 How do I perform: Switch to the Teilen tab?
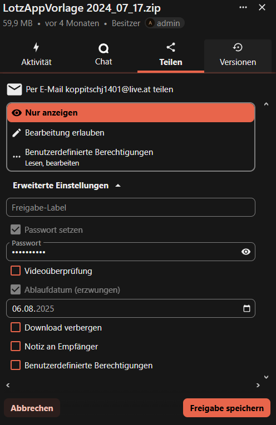pos(171,56)
